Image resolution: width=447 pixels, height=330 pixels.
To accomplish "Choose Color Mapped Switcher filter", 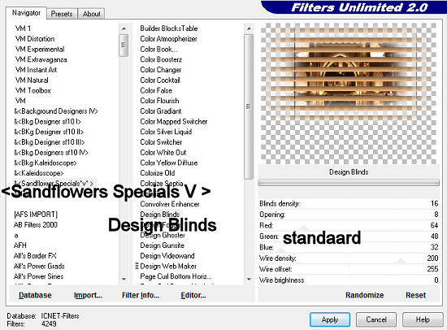I will point(174,121).
